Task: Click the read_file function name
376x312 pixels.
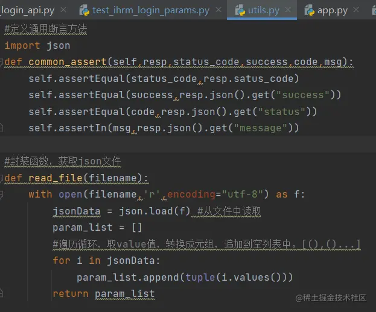Action: [x=56, y=178]
